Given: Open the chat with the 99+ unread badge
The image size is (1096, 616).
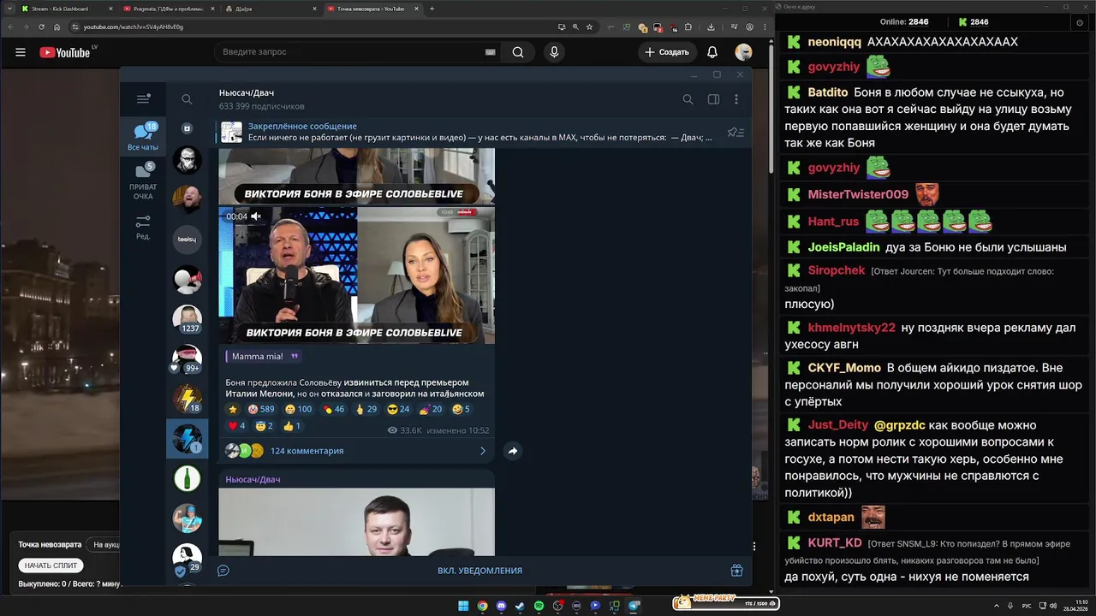Looking at the screenshot, I should (x=188, y=359).
